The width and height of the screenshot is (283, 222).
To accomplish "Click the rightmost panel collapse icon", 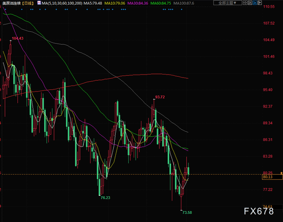I will point(259,3).
